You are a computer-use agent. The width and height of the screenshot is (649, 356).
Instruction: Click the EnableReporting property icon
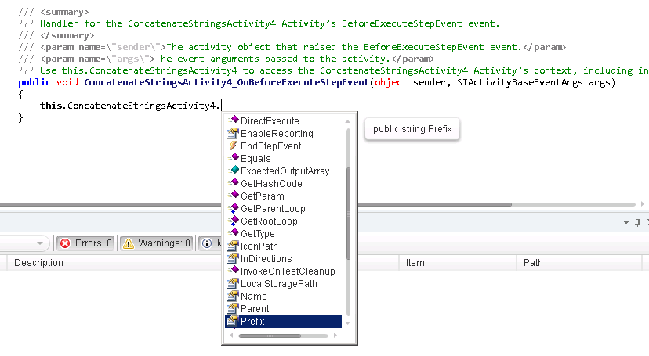[232, 134]
